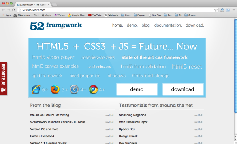Click the 52 framework logo
This screenshot has width=237, height=144.
(56, 26)
